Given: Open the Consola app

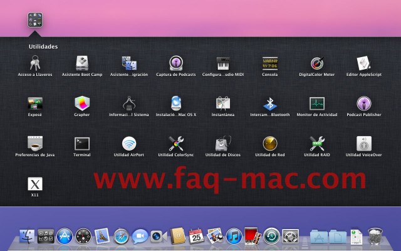Looking at the screenshot, I should click(x=270, y=63).
